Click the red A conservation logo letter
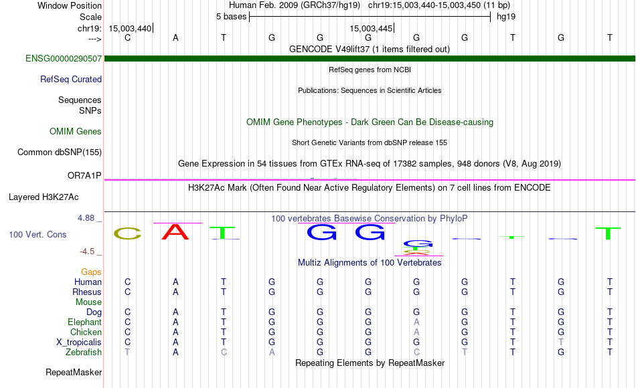 click(x=175, y=231)
